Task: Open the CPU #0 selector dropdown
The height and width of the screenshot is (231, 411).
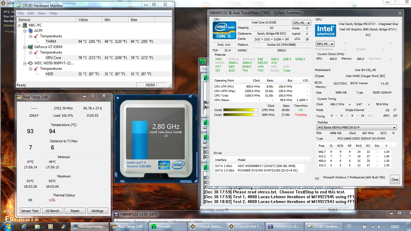Action: click(x=301, y=23)
